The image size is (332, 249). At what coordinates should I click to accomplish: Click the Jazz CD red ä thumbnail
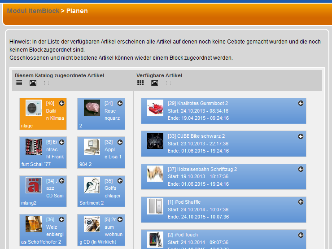(x=34, y=185)
